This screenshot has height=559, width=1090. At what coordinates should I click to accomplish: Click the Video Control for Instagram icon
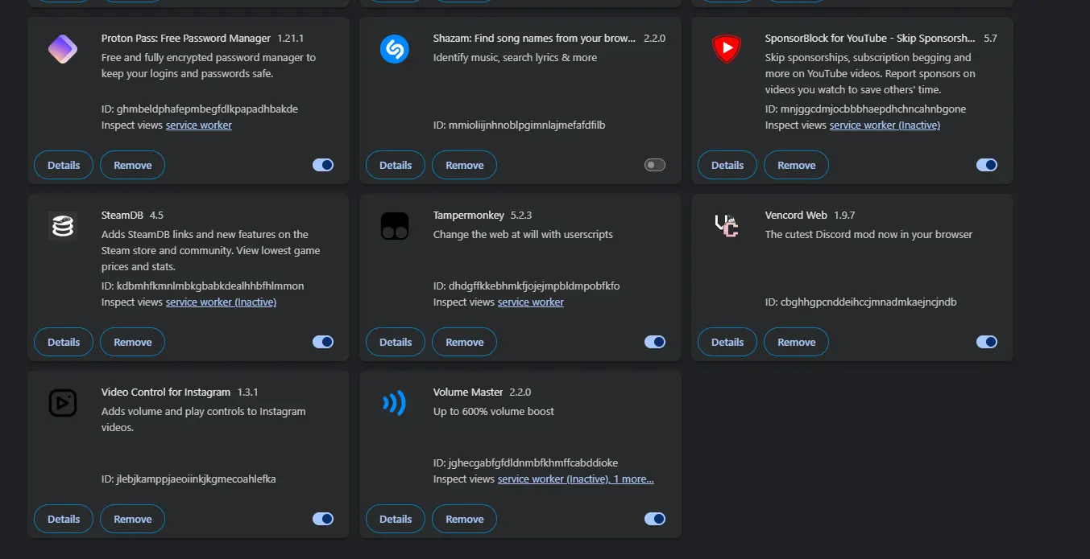63,403
